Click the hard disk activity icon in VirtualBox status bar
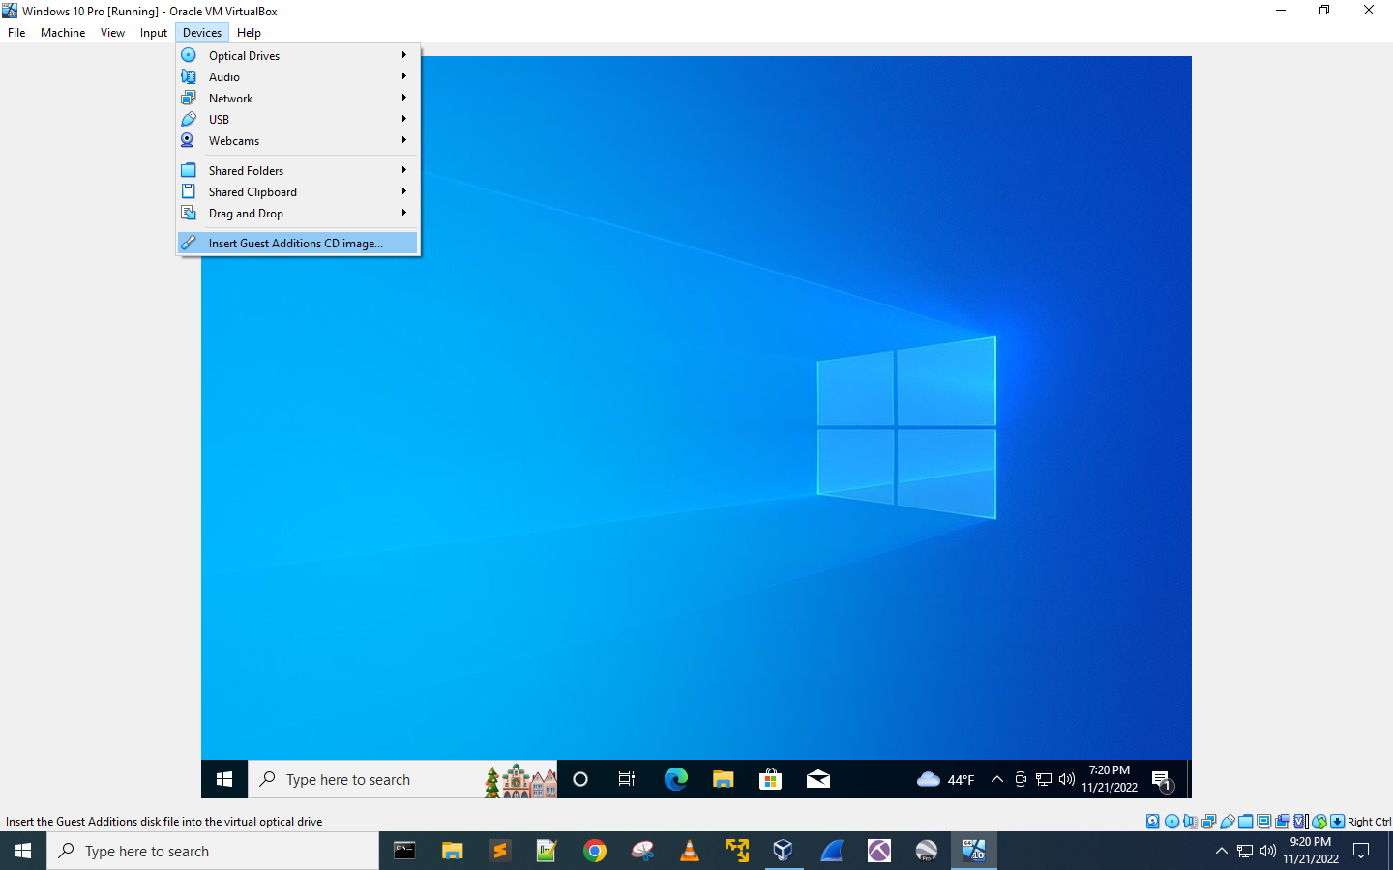Screen dimensions: 1393x870 click(x=1152, y=822)
